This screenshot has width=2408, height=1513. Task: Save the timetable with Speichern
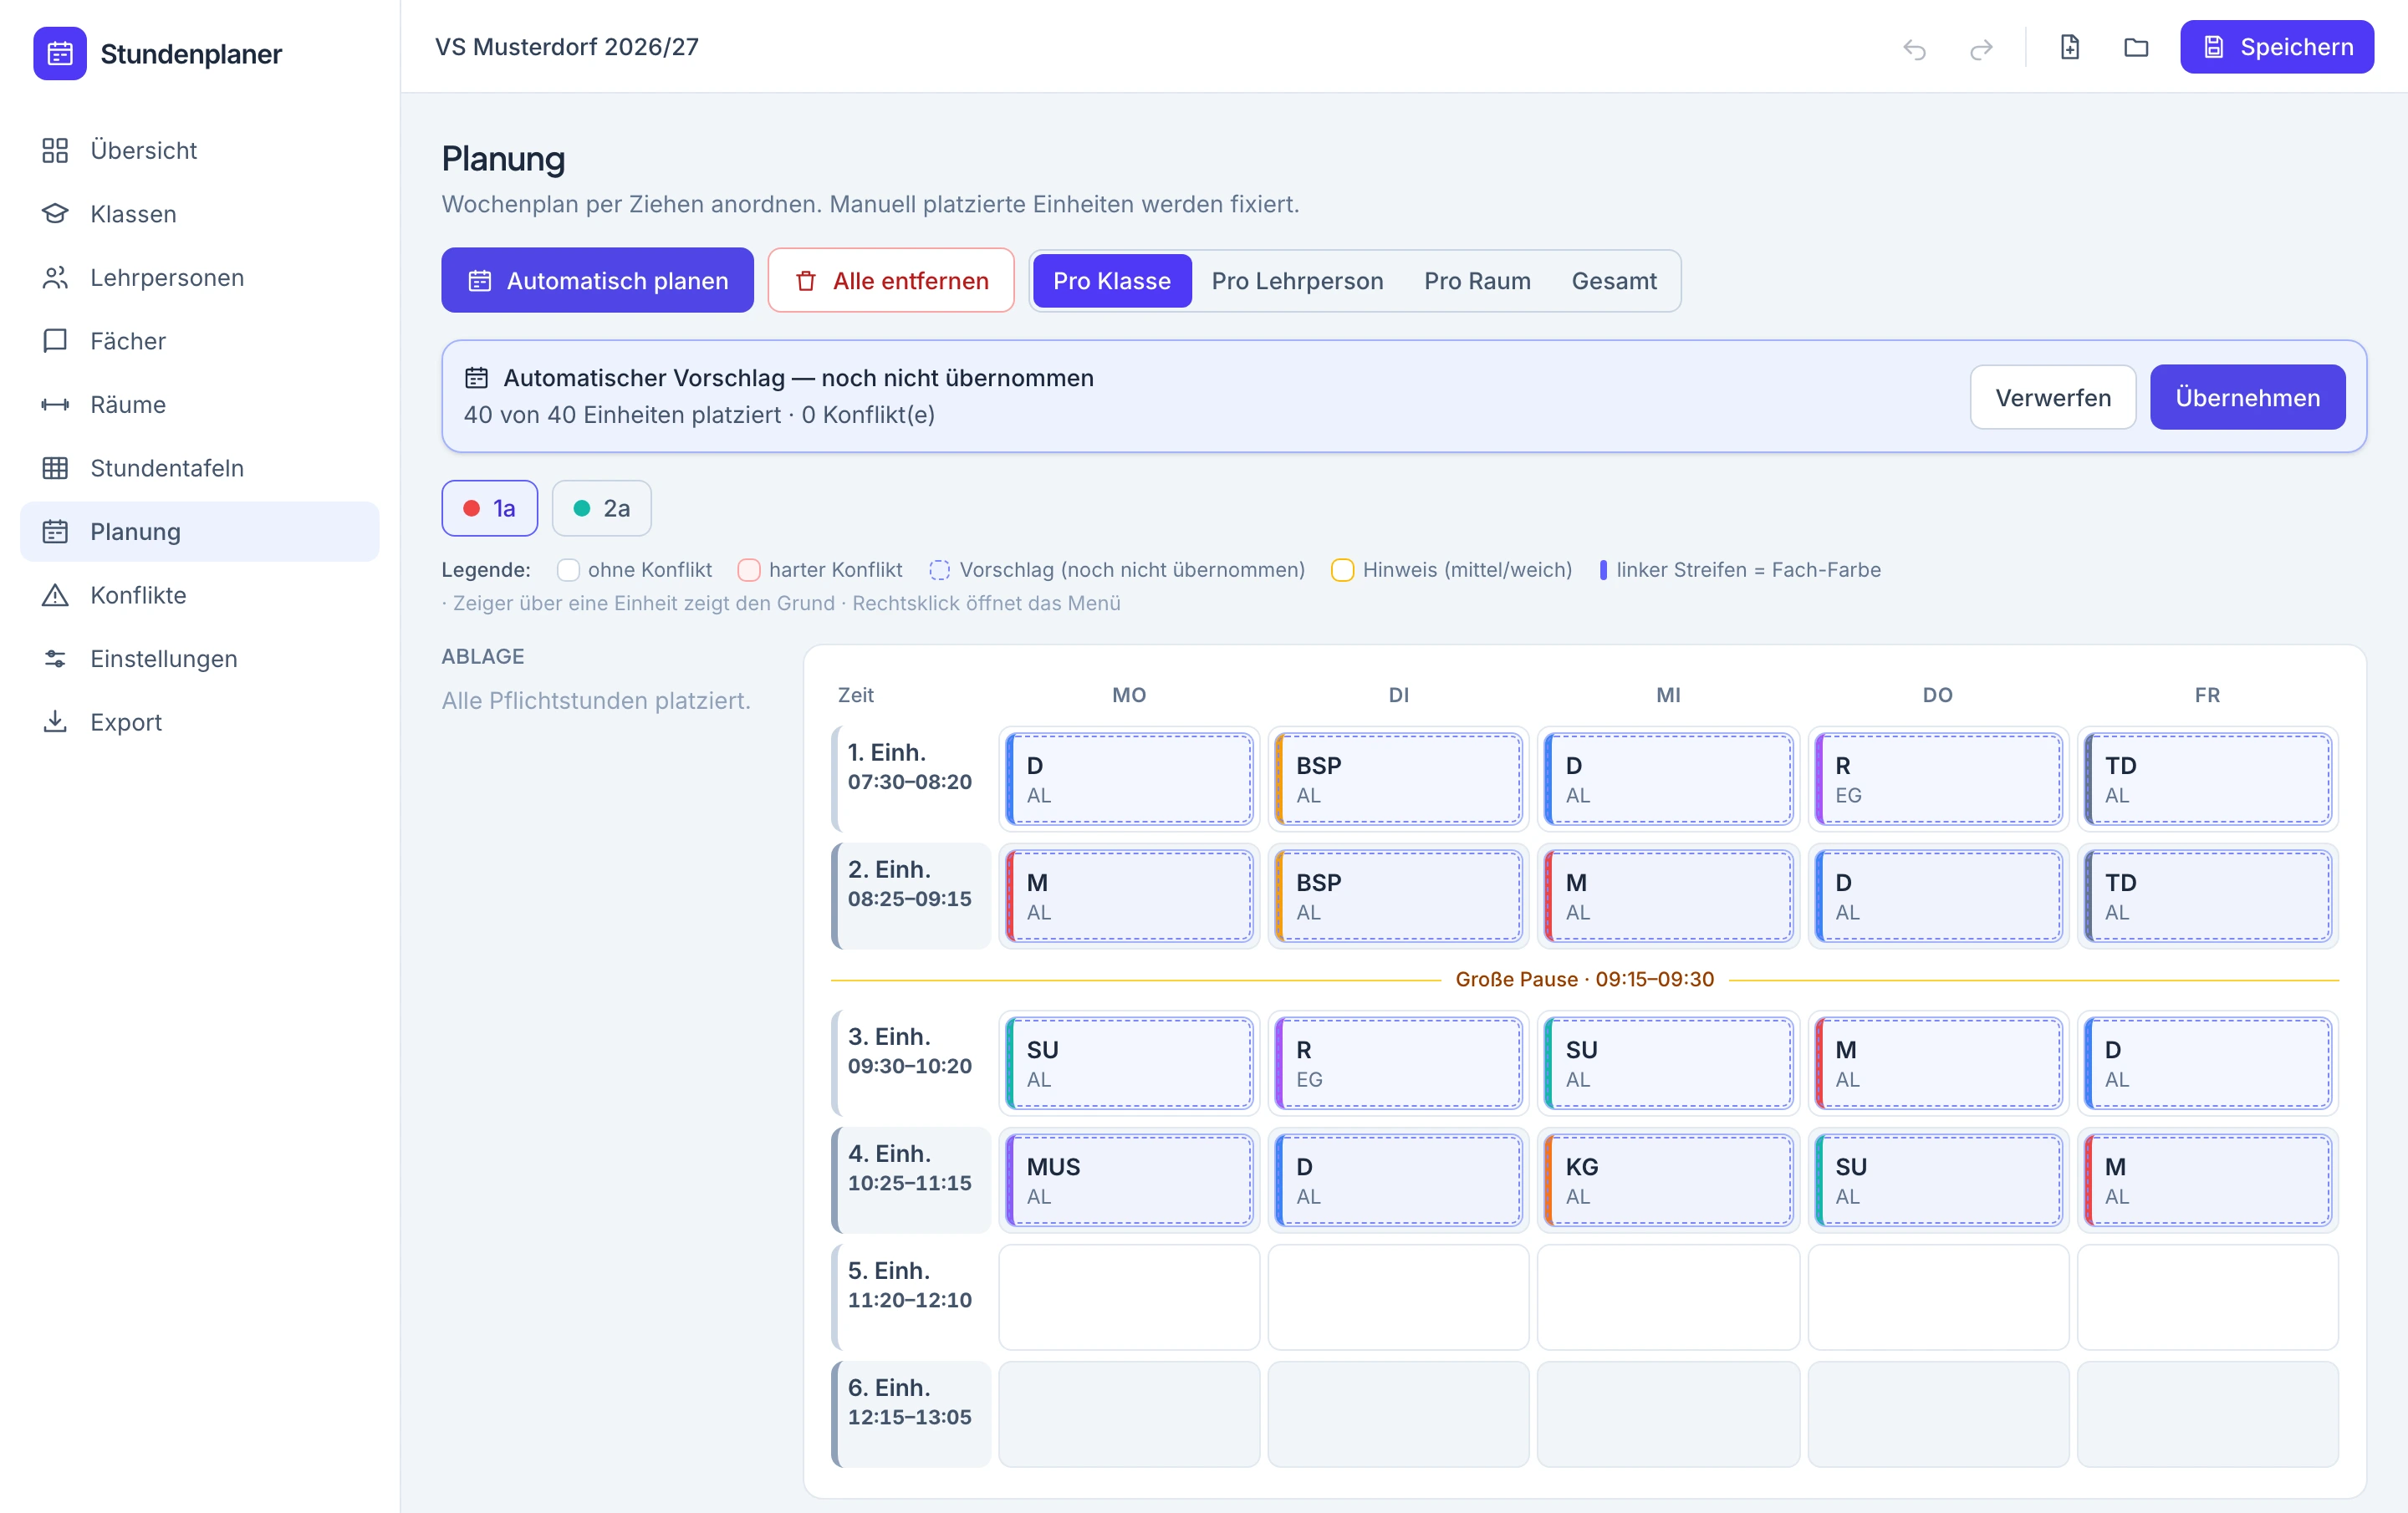click(x=2277, y=47)
